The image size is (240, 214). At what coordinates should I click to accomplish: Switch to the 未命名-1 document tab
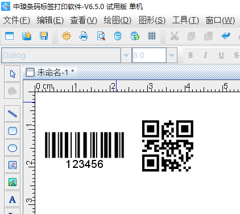[50, 72]
